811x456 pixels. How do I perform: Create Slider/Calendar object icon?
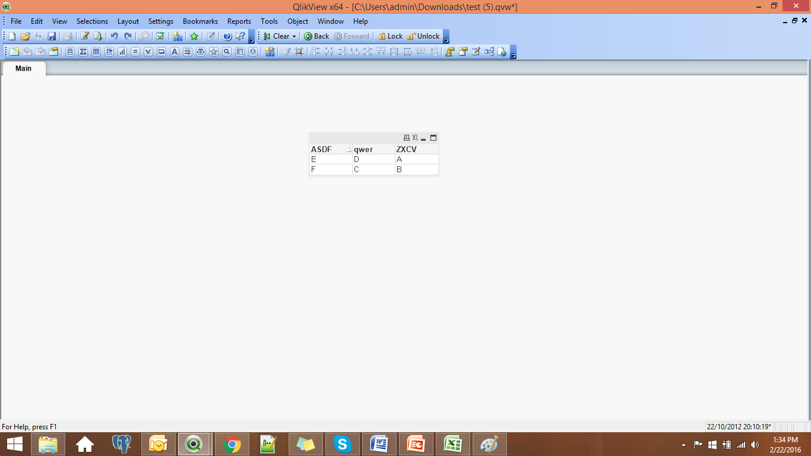click(201, 52)
